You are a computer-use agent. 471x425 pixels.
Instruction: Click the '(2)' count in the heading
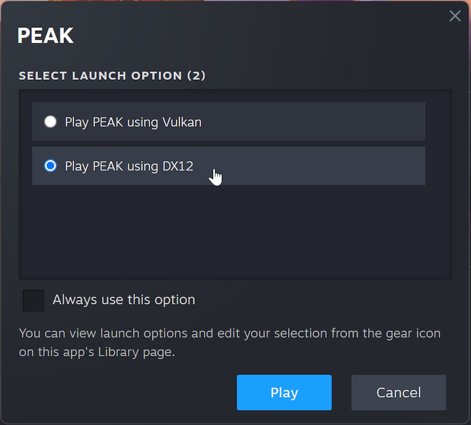click(x=196, y=75)
